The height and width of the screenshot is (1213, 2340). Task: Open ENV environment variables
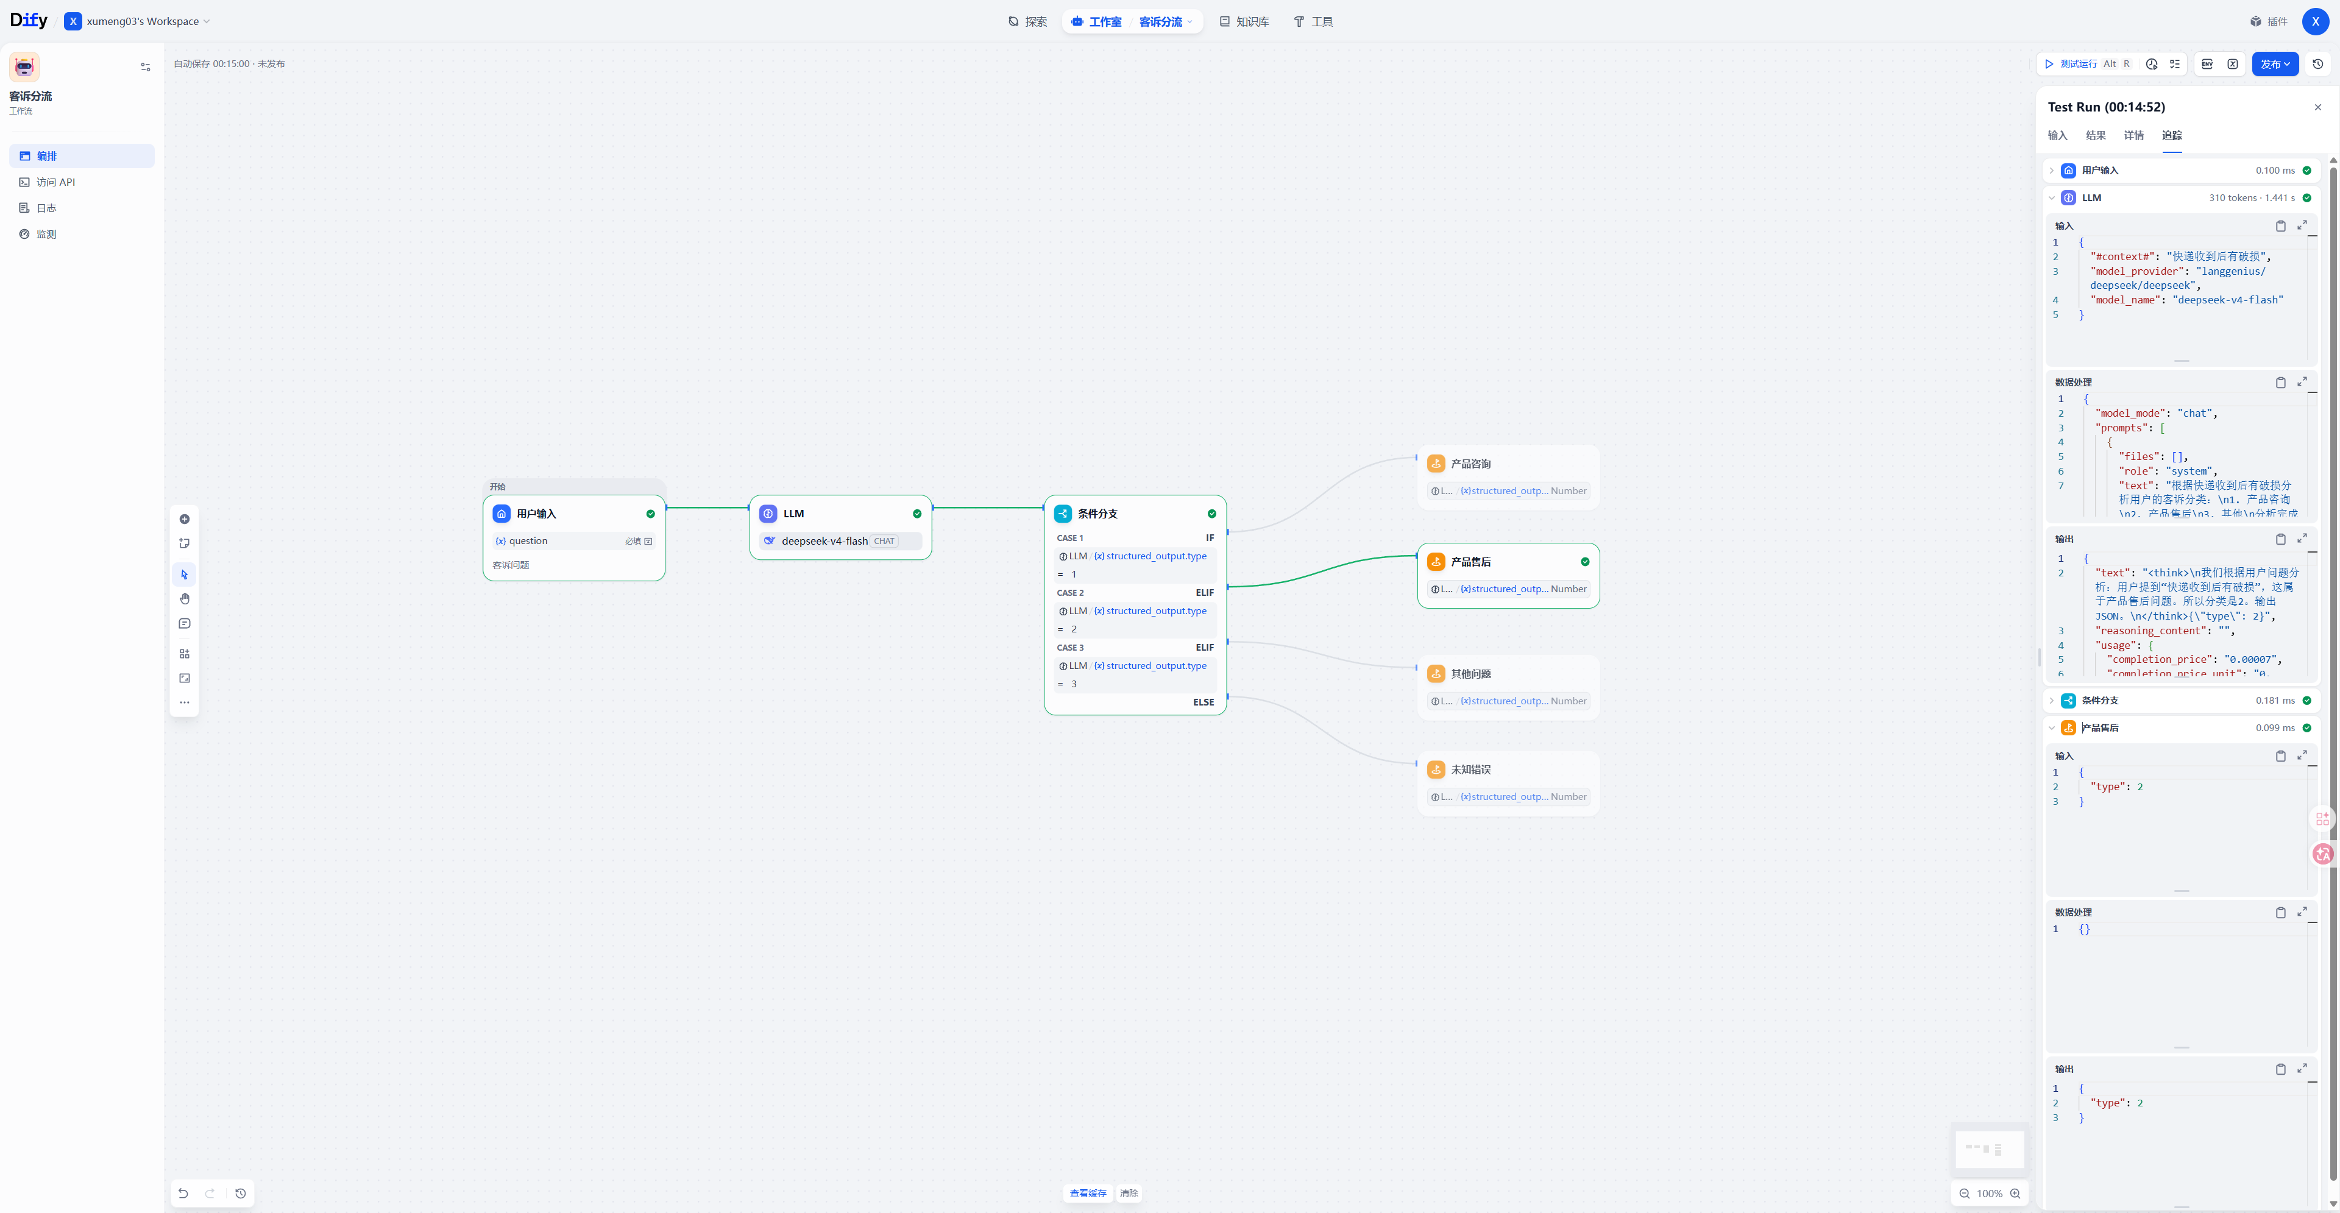2207,63
